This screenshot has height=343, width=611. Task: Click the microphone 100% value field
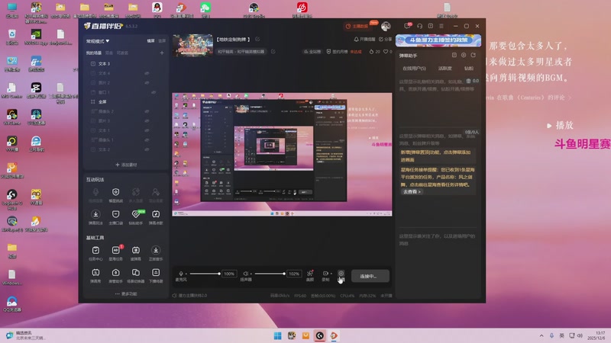click(x=229, y=274)
